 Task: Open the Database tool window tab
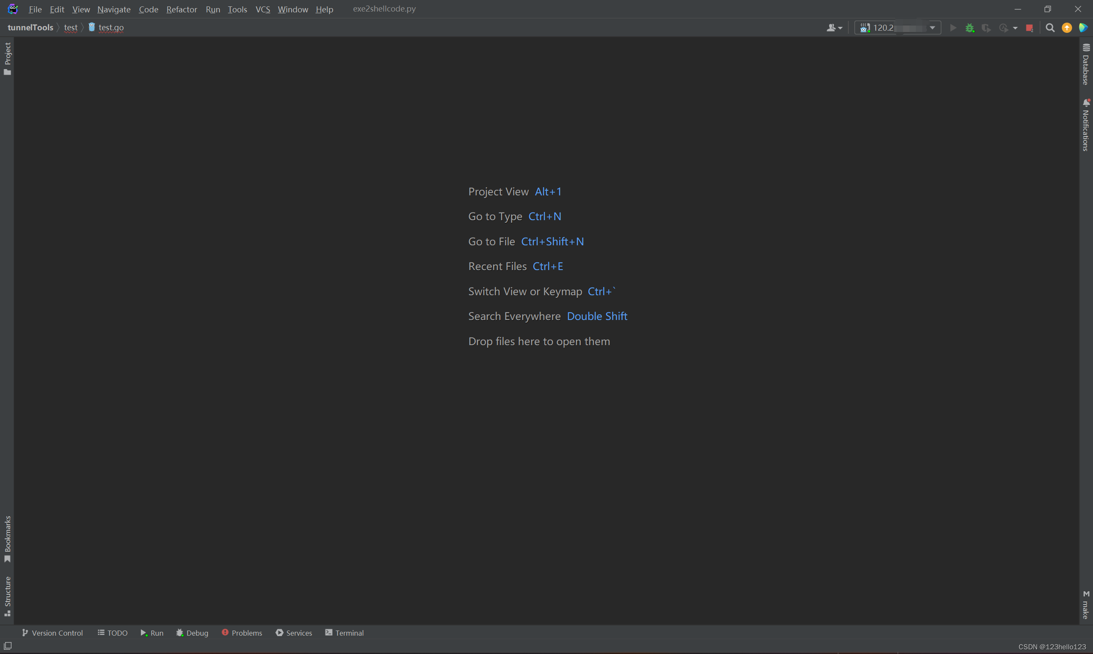(1086, 64)
